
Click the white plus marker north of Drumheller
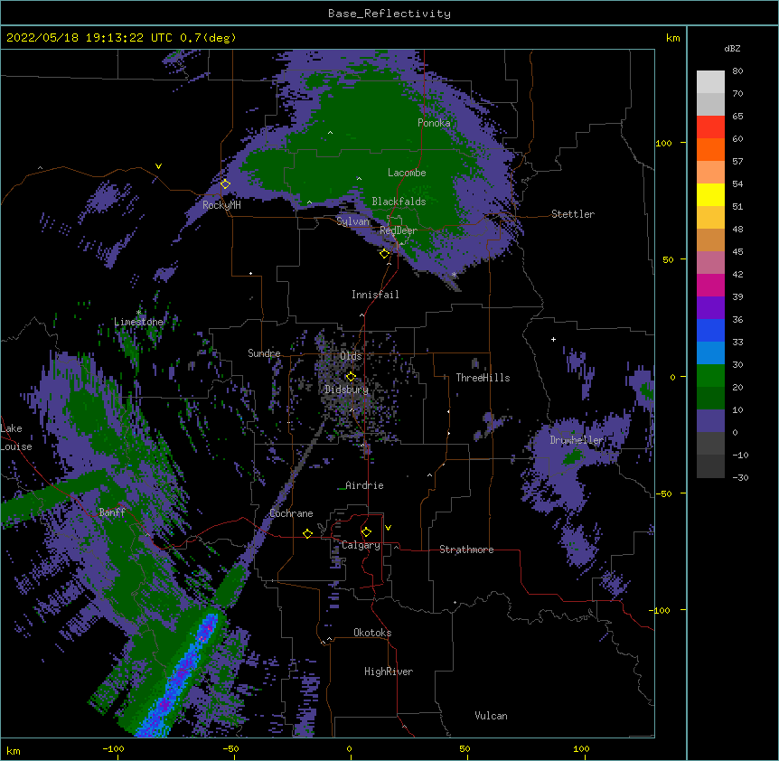(x=553, y=339)
